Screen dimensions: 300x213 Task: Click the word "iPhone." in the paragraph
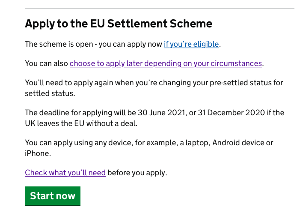tap(38, 153)
